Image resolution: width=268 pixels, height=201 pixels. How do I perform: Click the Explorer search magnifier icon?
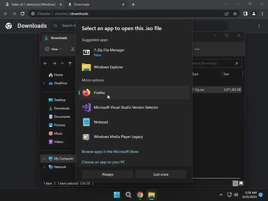tap(237, 63)
